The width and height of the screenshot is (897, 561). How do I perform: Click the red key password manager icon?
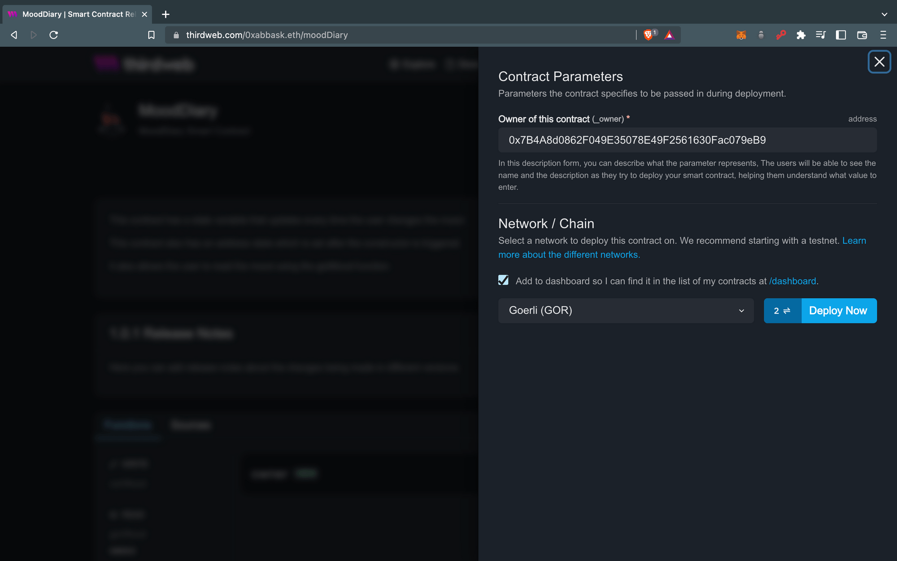coord(781,35)
